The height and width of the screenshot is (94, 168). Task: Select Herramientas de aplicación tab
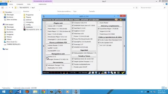pyautogui.click(x=43, y=1)
